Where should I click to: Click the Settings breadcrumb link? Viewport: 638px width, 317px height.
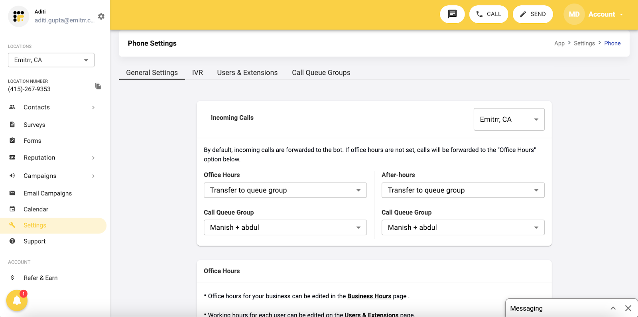584,43
